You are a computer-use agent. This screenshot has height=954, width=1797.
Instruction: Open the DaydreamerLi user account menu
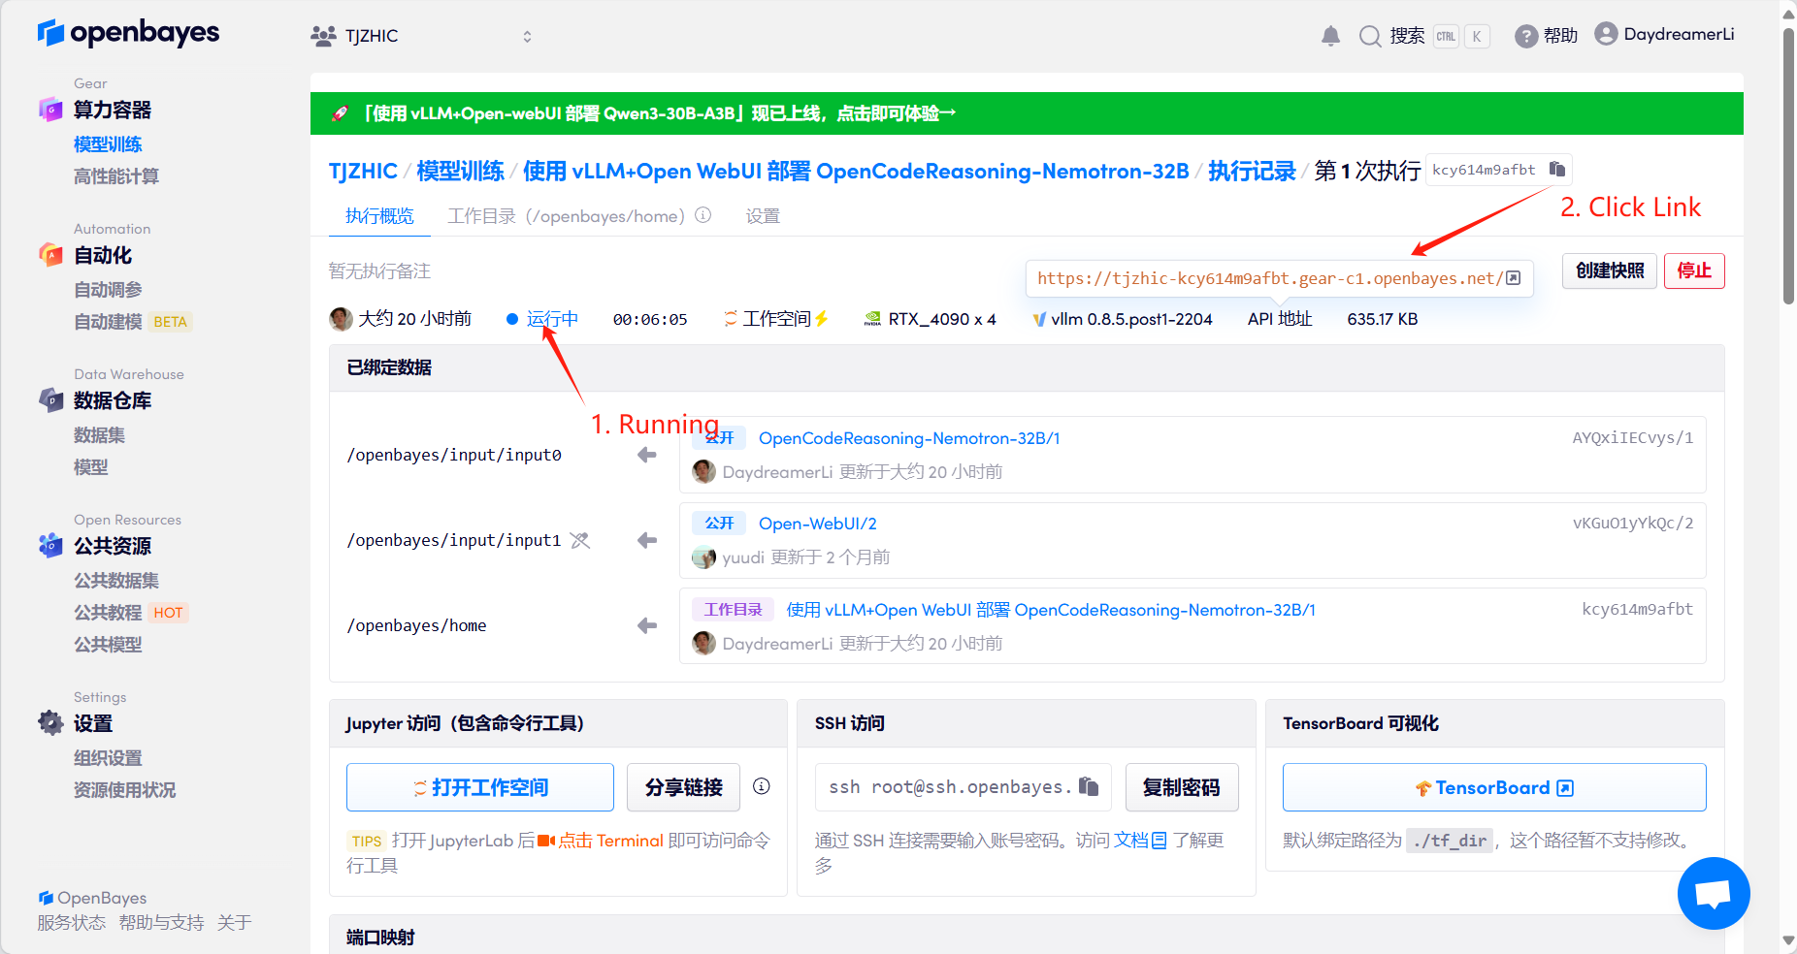click(1664, 35)
